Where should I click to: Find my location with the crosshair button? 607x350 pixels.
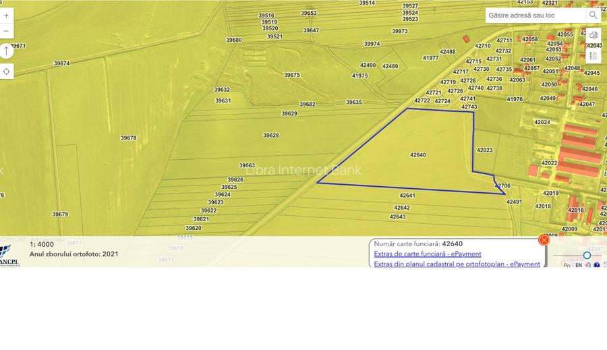tap(7, 71)
